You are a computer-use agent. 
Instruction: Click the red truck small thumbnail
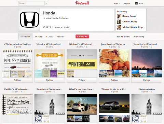click(x=126, y=119)
